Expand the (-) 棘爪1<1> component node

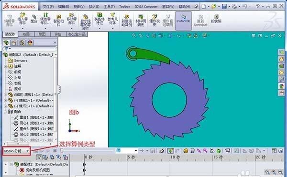coord(5,106)
